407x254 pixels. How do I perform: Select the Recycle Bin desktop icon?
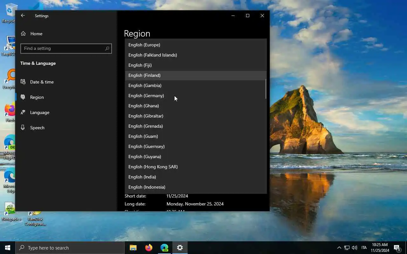[x=9, y=13]
